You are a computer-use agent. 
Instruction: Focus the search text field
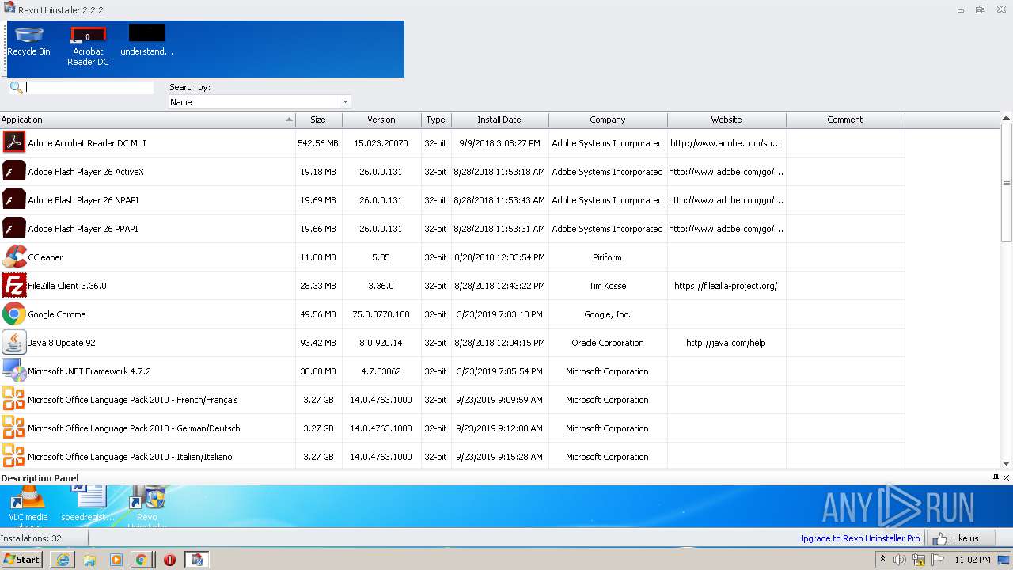89,87
